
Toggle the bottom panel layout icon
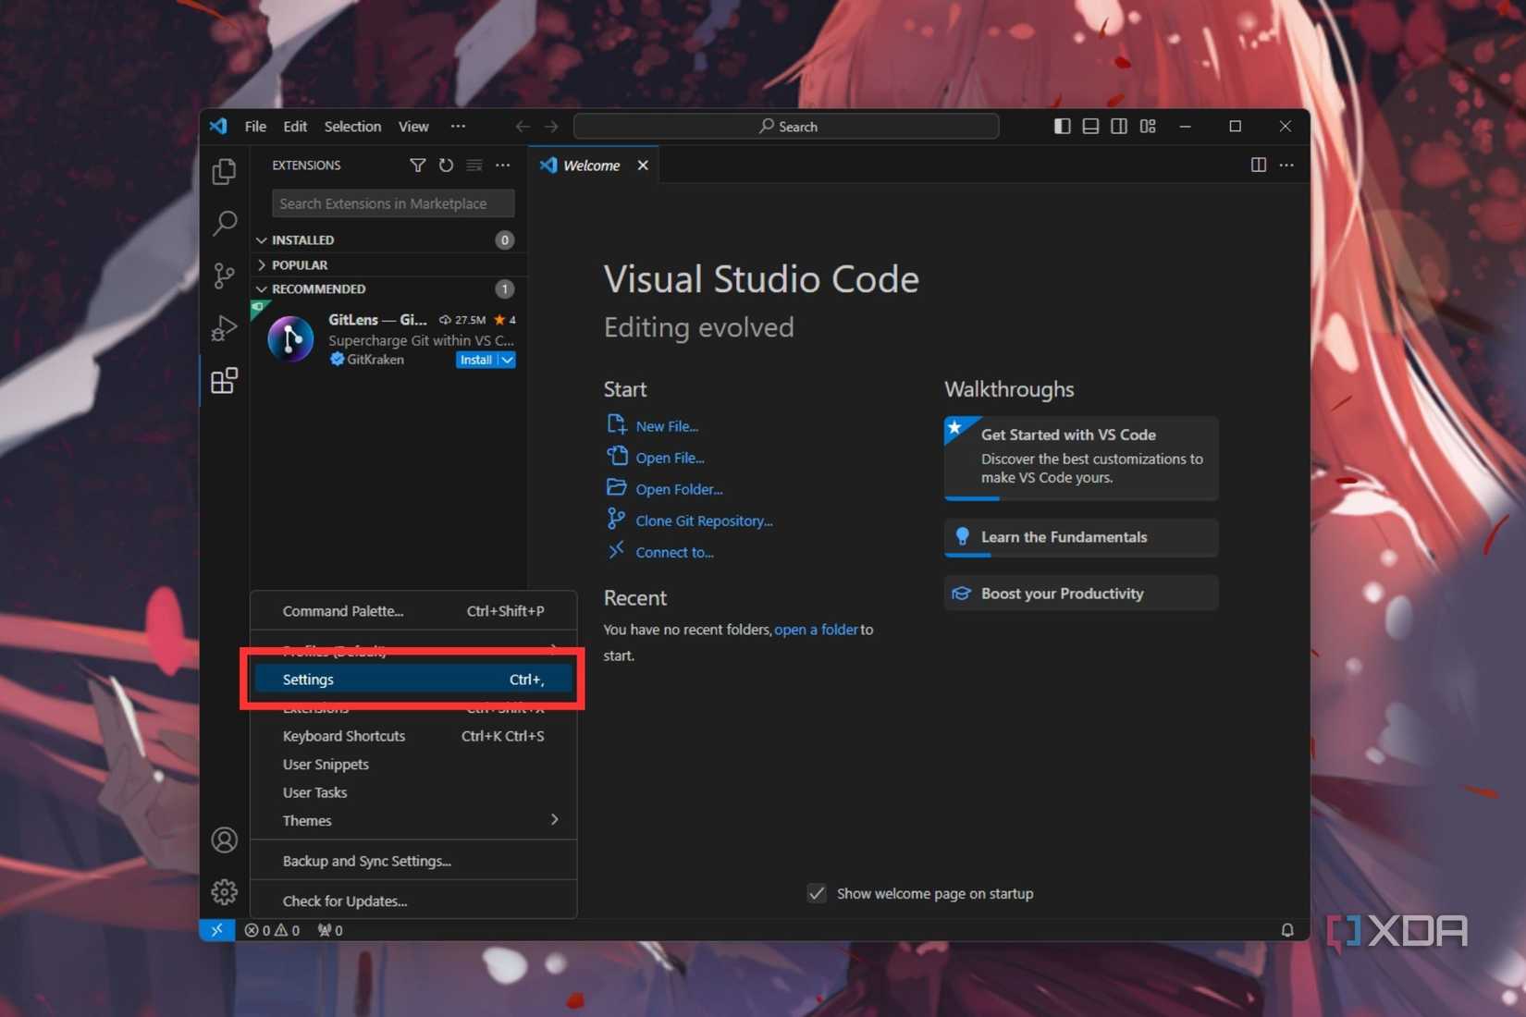(x=1090, y=127)
